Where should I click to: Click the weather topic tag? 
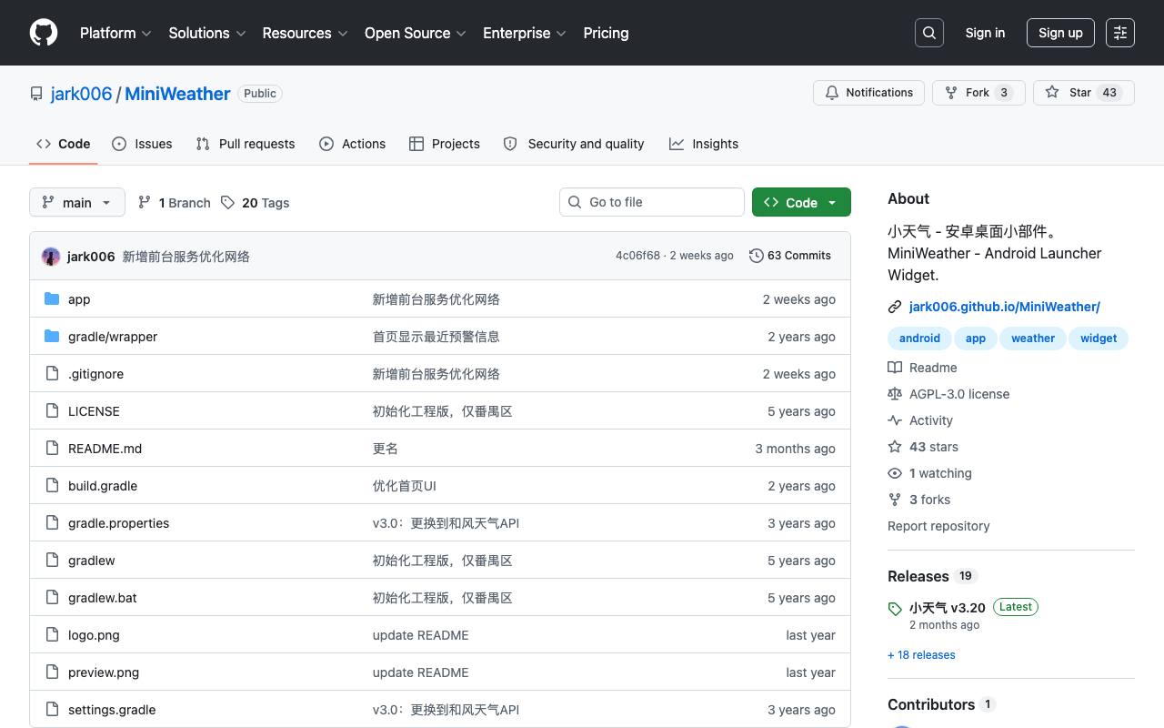tap(1033, 338)
